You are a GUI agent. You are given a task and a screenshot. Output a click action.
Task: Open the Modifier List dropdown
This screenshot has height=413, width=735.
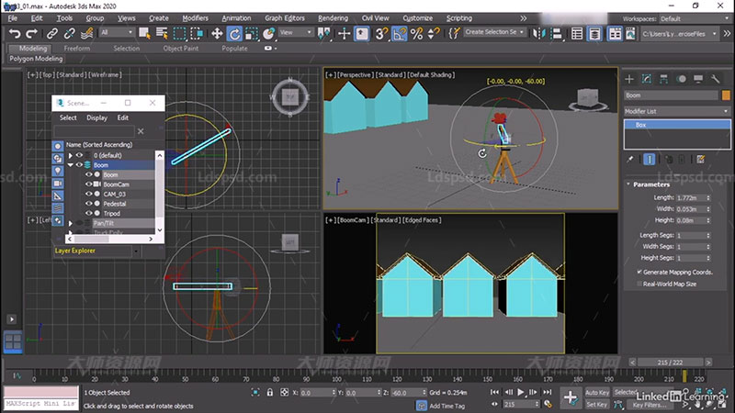[x=677, y=111]
